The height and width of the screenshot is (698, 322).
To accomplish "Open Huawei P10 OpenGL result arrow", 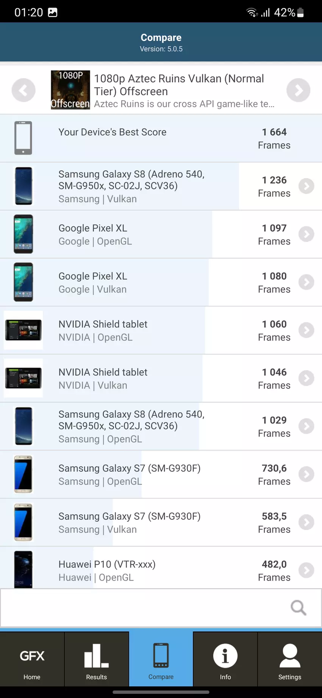I will tap(306, 570).
